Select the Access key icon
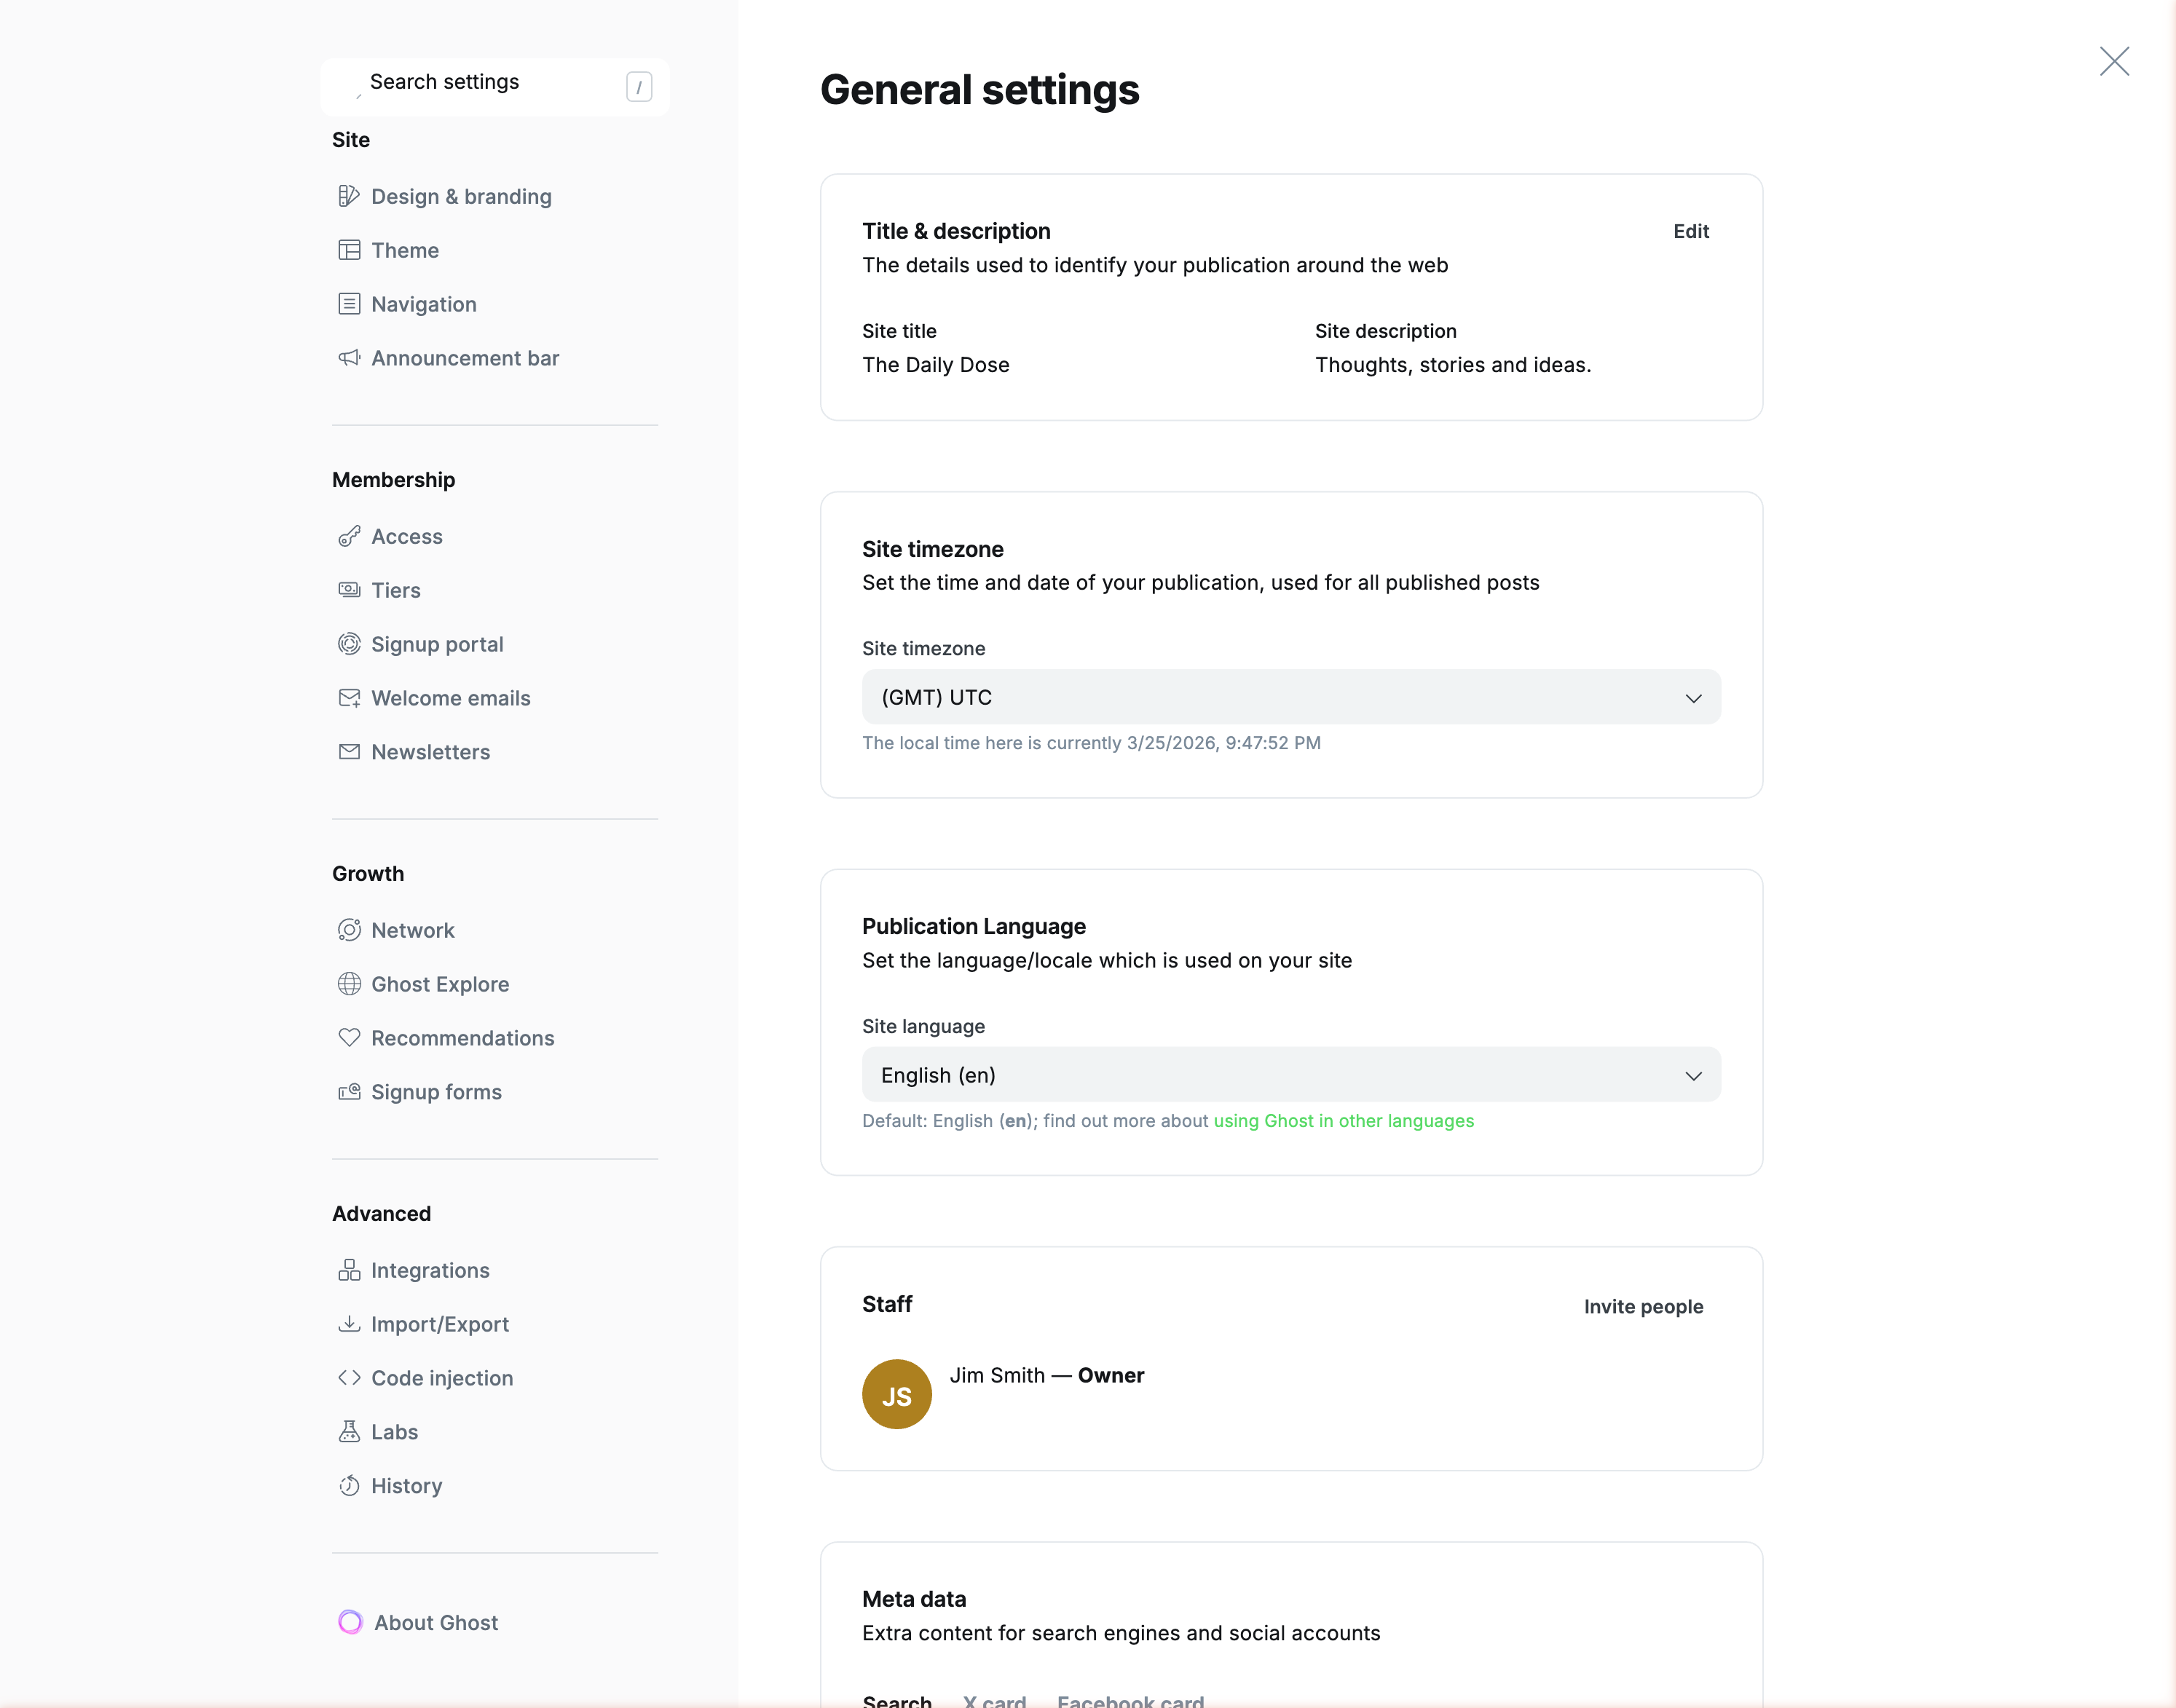The image size is (2176, 1708). pyautogui.click(x=348, y=537)
